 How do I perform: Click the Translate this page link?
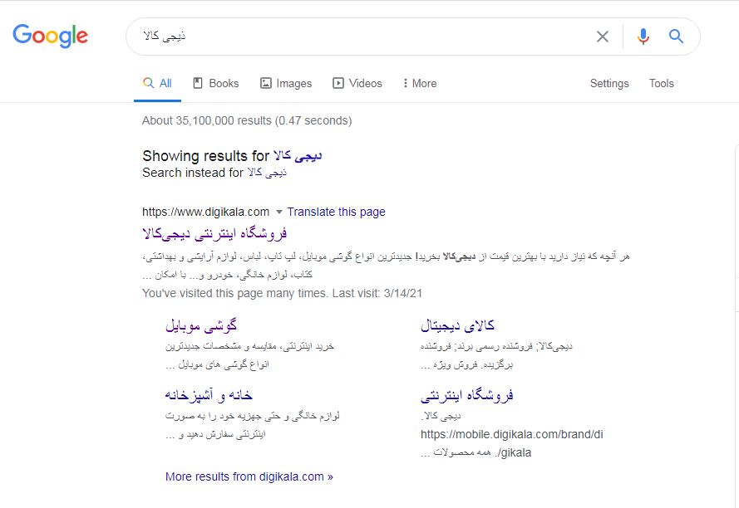coord(336,212)
